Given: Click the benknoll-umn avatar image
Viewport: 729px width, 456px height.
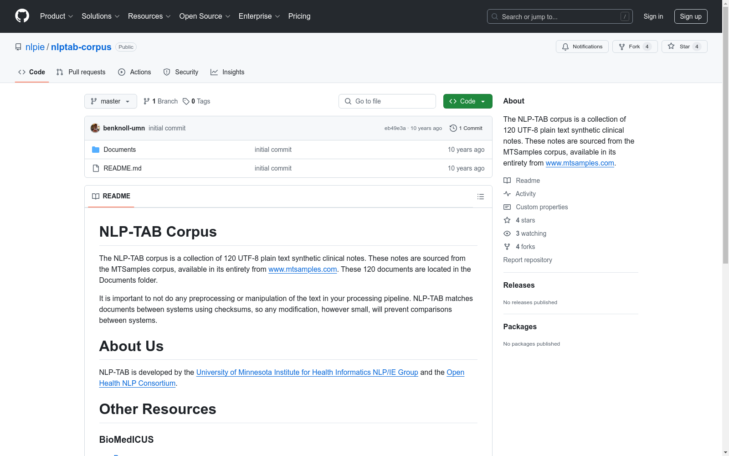Looking at the screenshot, I should (95, 128).
